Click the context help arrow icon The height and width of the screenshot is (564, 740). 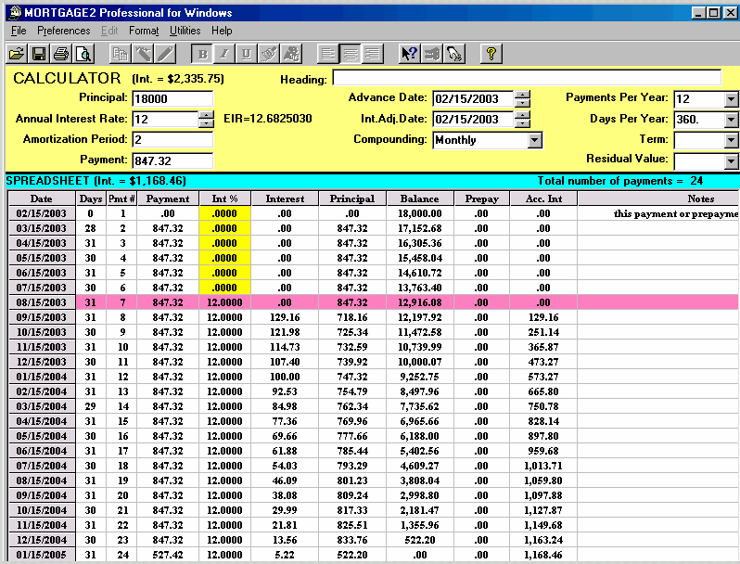coord(409,54)
